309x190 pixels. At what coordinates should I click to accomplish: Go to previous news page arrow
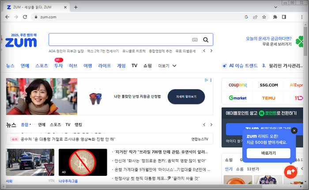pyautogui.click(x=204, y=125)
